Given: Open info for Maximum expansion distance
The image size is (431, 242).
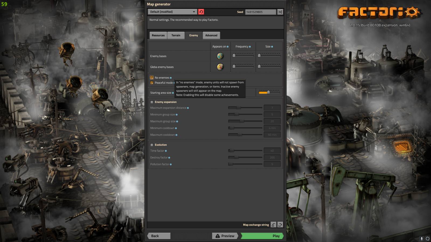Looking at the screenshot, I should (x=188, y=108).
